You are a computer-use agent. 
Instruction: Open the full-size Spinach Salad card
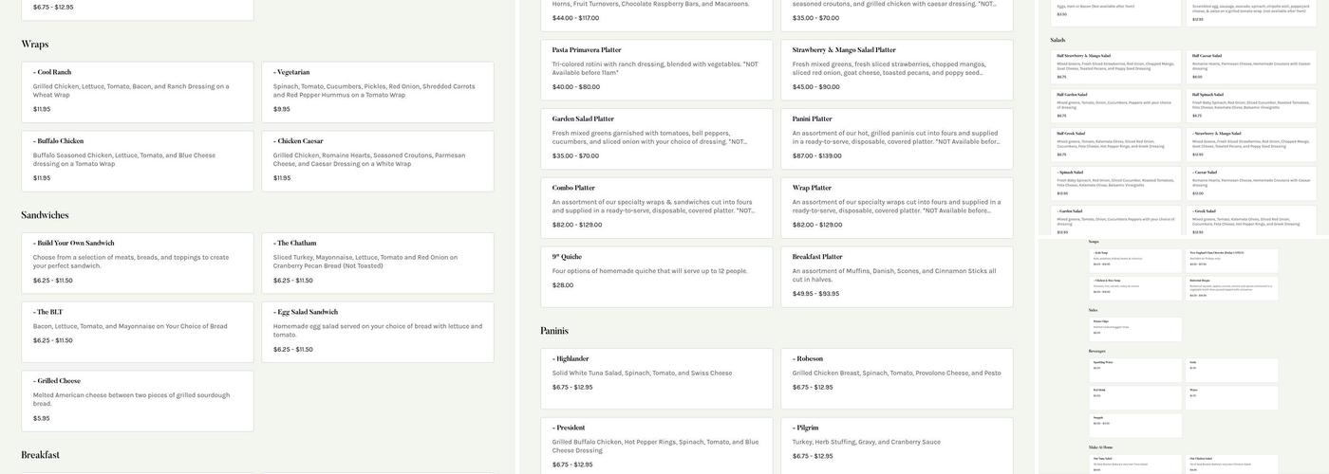point(1116,182)
